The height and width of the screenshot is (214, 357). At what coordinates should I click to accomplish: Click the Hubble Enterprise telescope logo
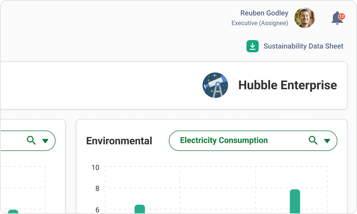215,85
